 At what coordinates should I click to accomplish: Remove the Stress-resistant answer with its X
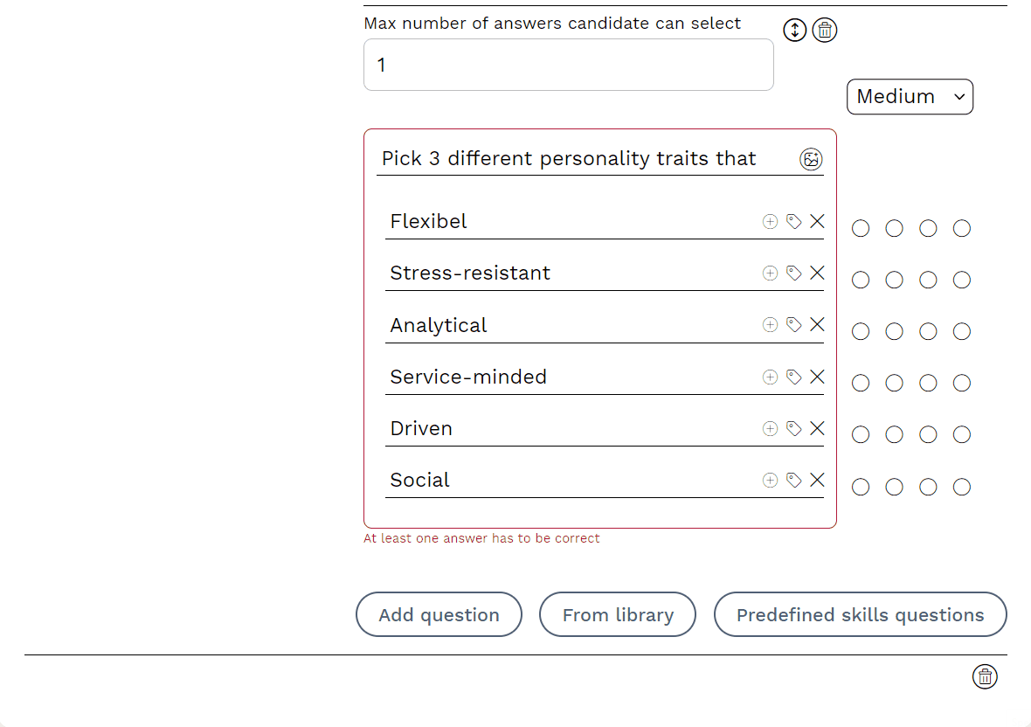817,273
